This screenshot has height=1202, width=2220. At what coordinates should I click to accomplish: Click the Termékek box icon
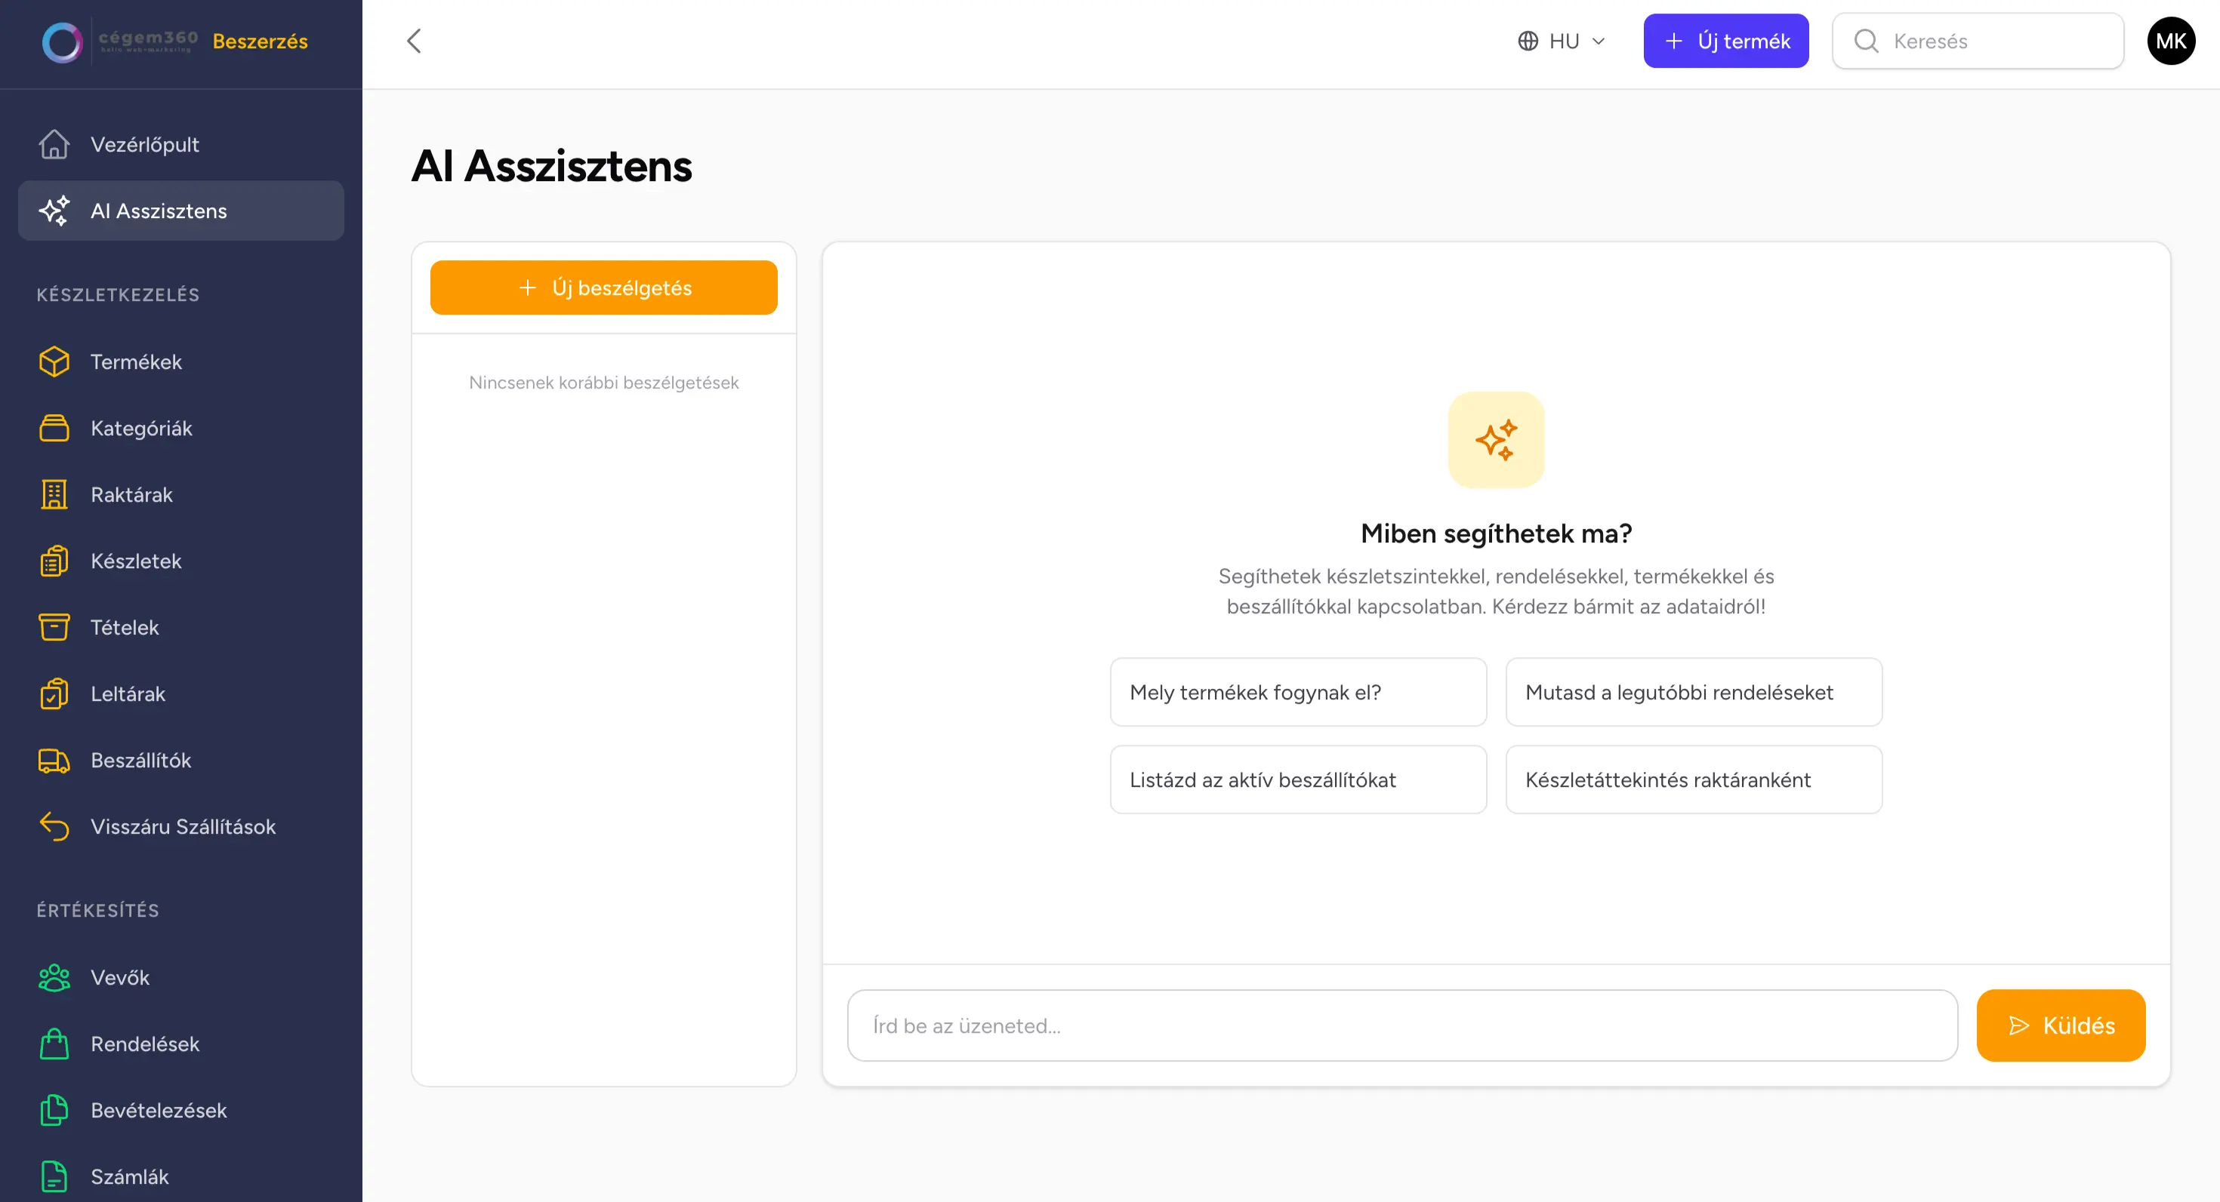coord(54,361)
